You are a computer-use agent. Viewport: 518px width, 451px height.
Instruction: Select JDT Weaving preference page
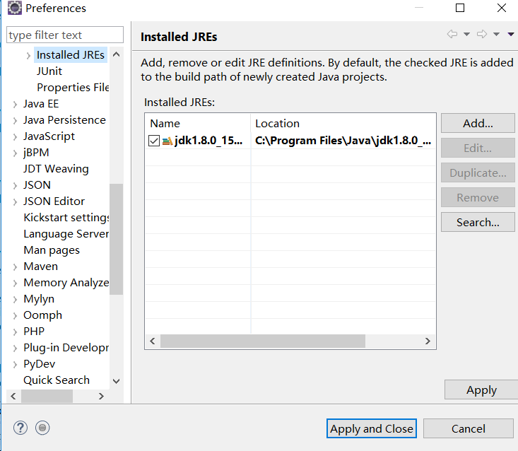point(56,169)
